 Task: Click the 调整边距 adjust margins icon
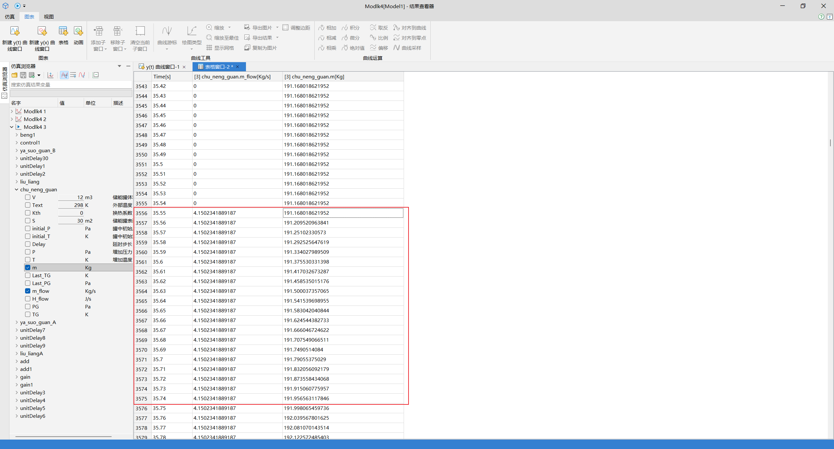[x=285, y=28]
